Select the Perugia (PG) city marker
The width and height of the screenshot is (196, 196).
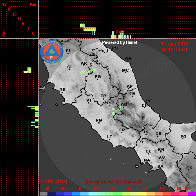(x=97, y=79)
